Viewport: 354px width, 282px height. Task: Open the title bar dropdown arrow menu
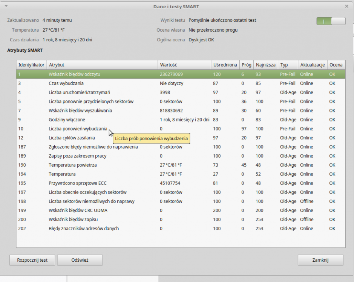(x=6, y=6)
